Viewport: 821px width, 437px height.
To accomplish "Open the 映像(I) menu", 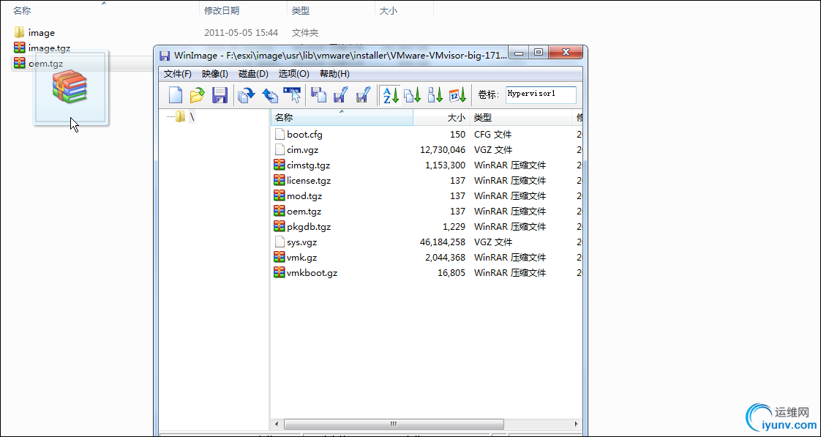I will 214,74.
